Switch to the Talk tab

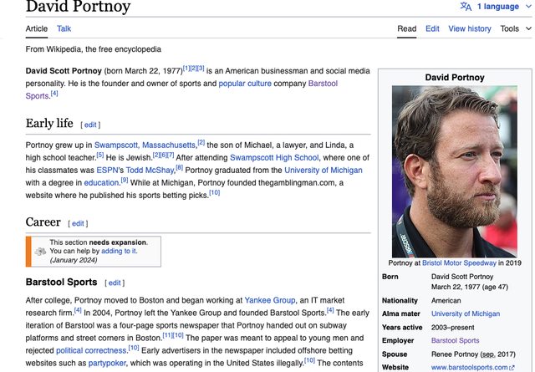(x=64, y=28)
